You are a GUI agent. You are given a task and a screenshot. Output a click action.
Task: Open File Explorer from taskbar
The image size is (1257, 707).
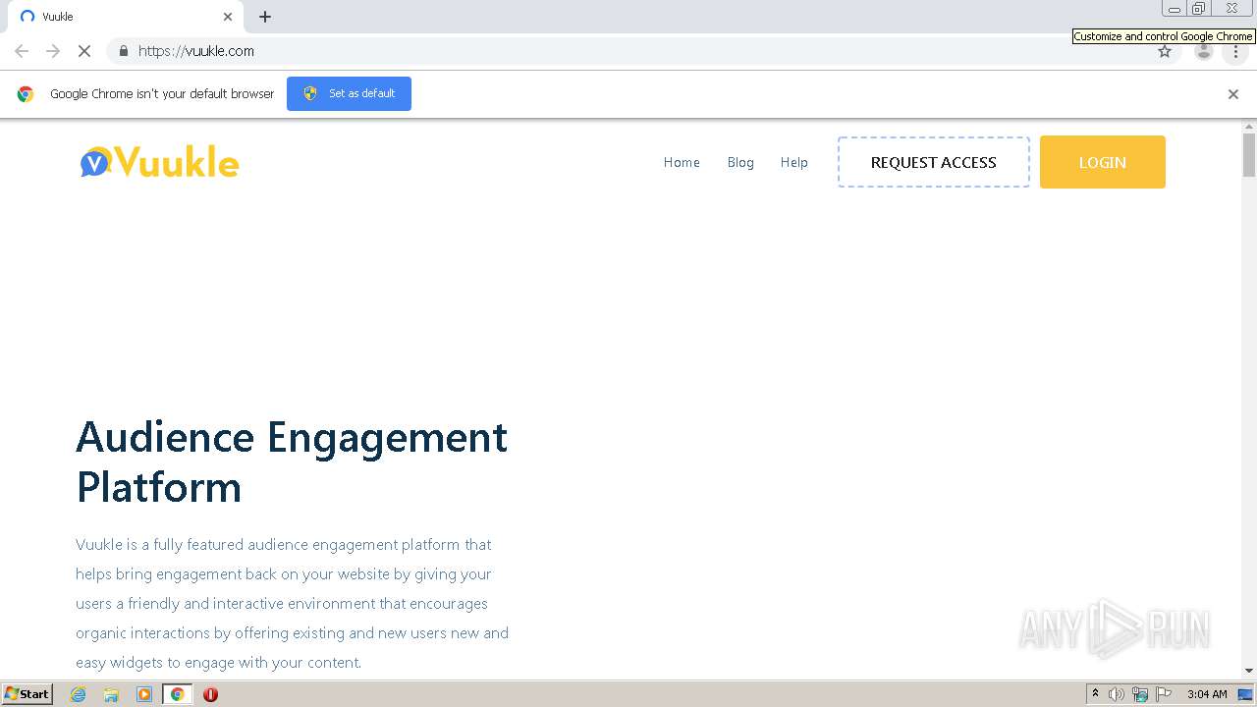pyautogui.click(x=111, y=694)
